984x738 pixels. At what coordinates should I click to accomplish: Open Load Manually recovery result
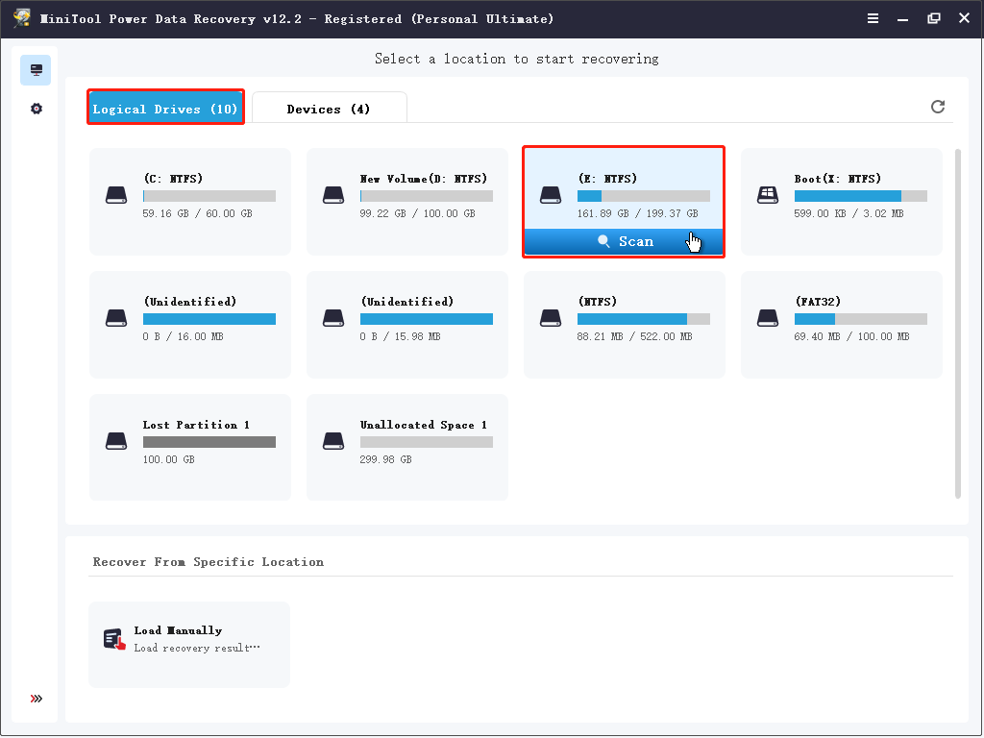tap(189, 645)
